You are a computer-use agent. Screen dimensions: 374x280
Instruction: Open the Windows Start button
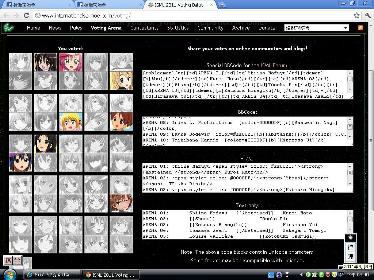10,275
